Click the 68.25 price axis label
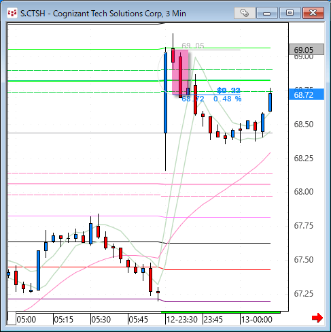 coord(304,159)
